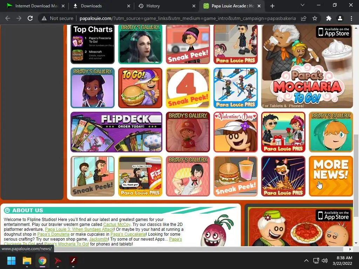Close the Downloads tab
This screenshot has width=359, height=269.
(x=129, y=6)
